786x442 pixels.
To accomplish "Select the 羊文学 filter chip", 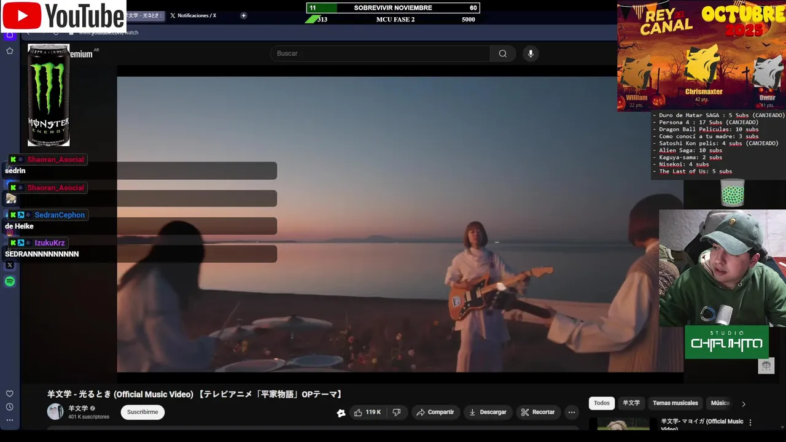I will click(631, 403).
